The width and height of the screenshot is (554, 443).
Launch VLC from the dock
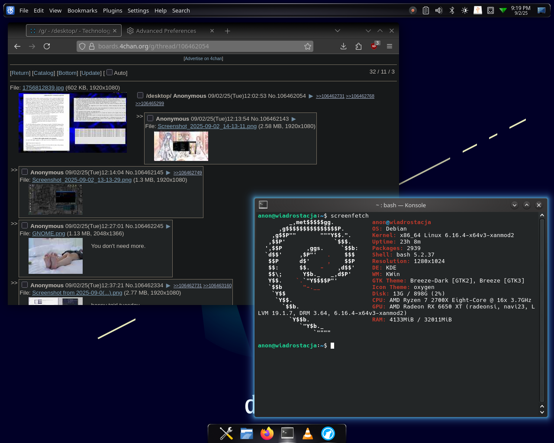coord(307,433)
